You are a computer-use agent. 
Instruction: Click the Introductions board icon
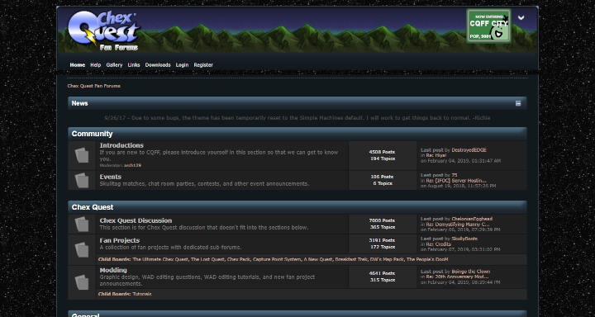82,155
